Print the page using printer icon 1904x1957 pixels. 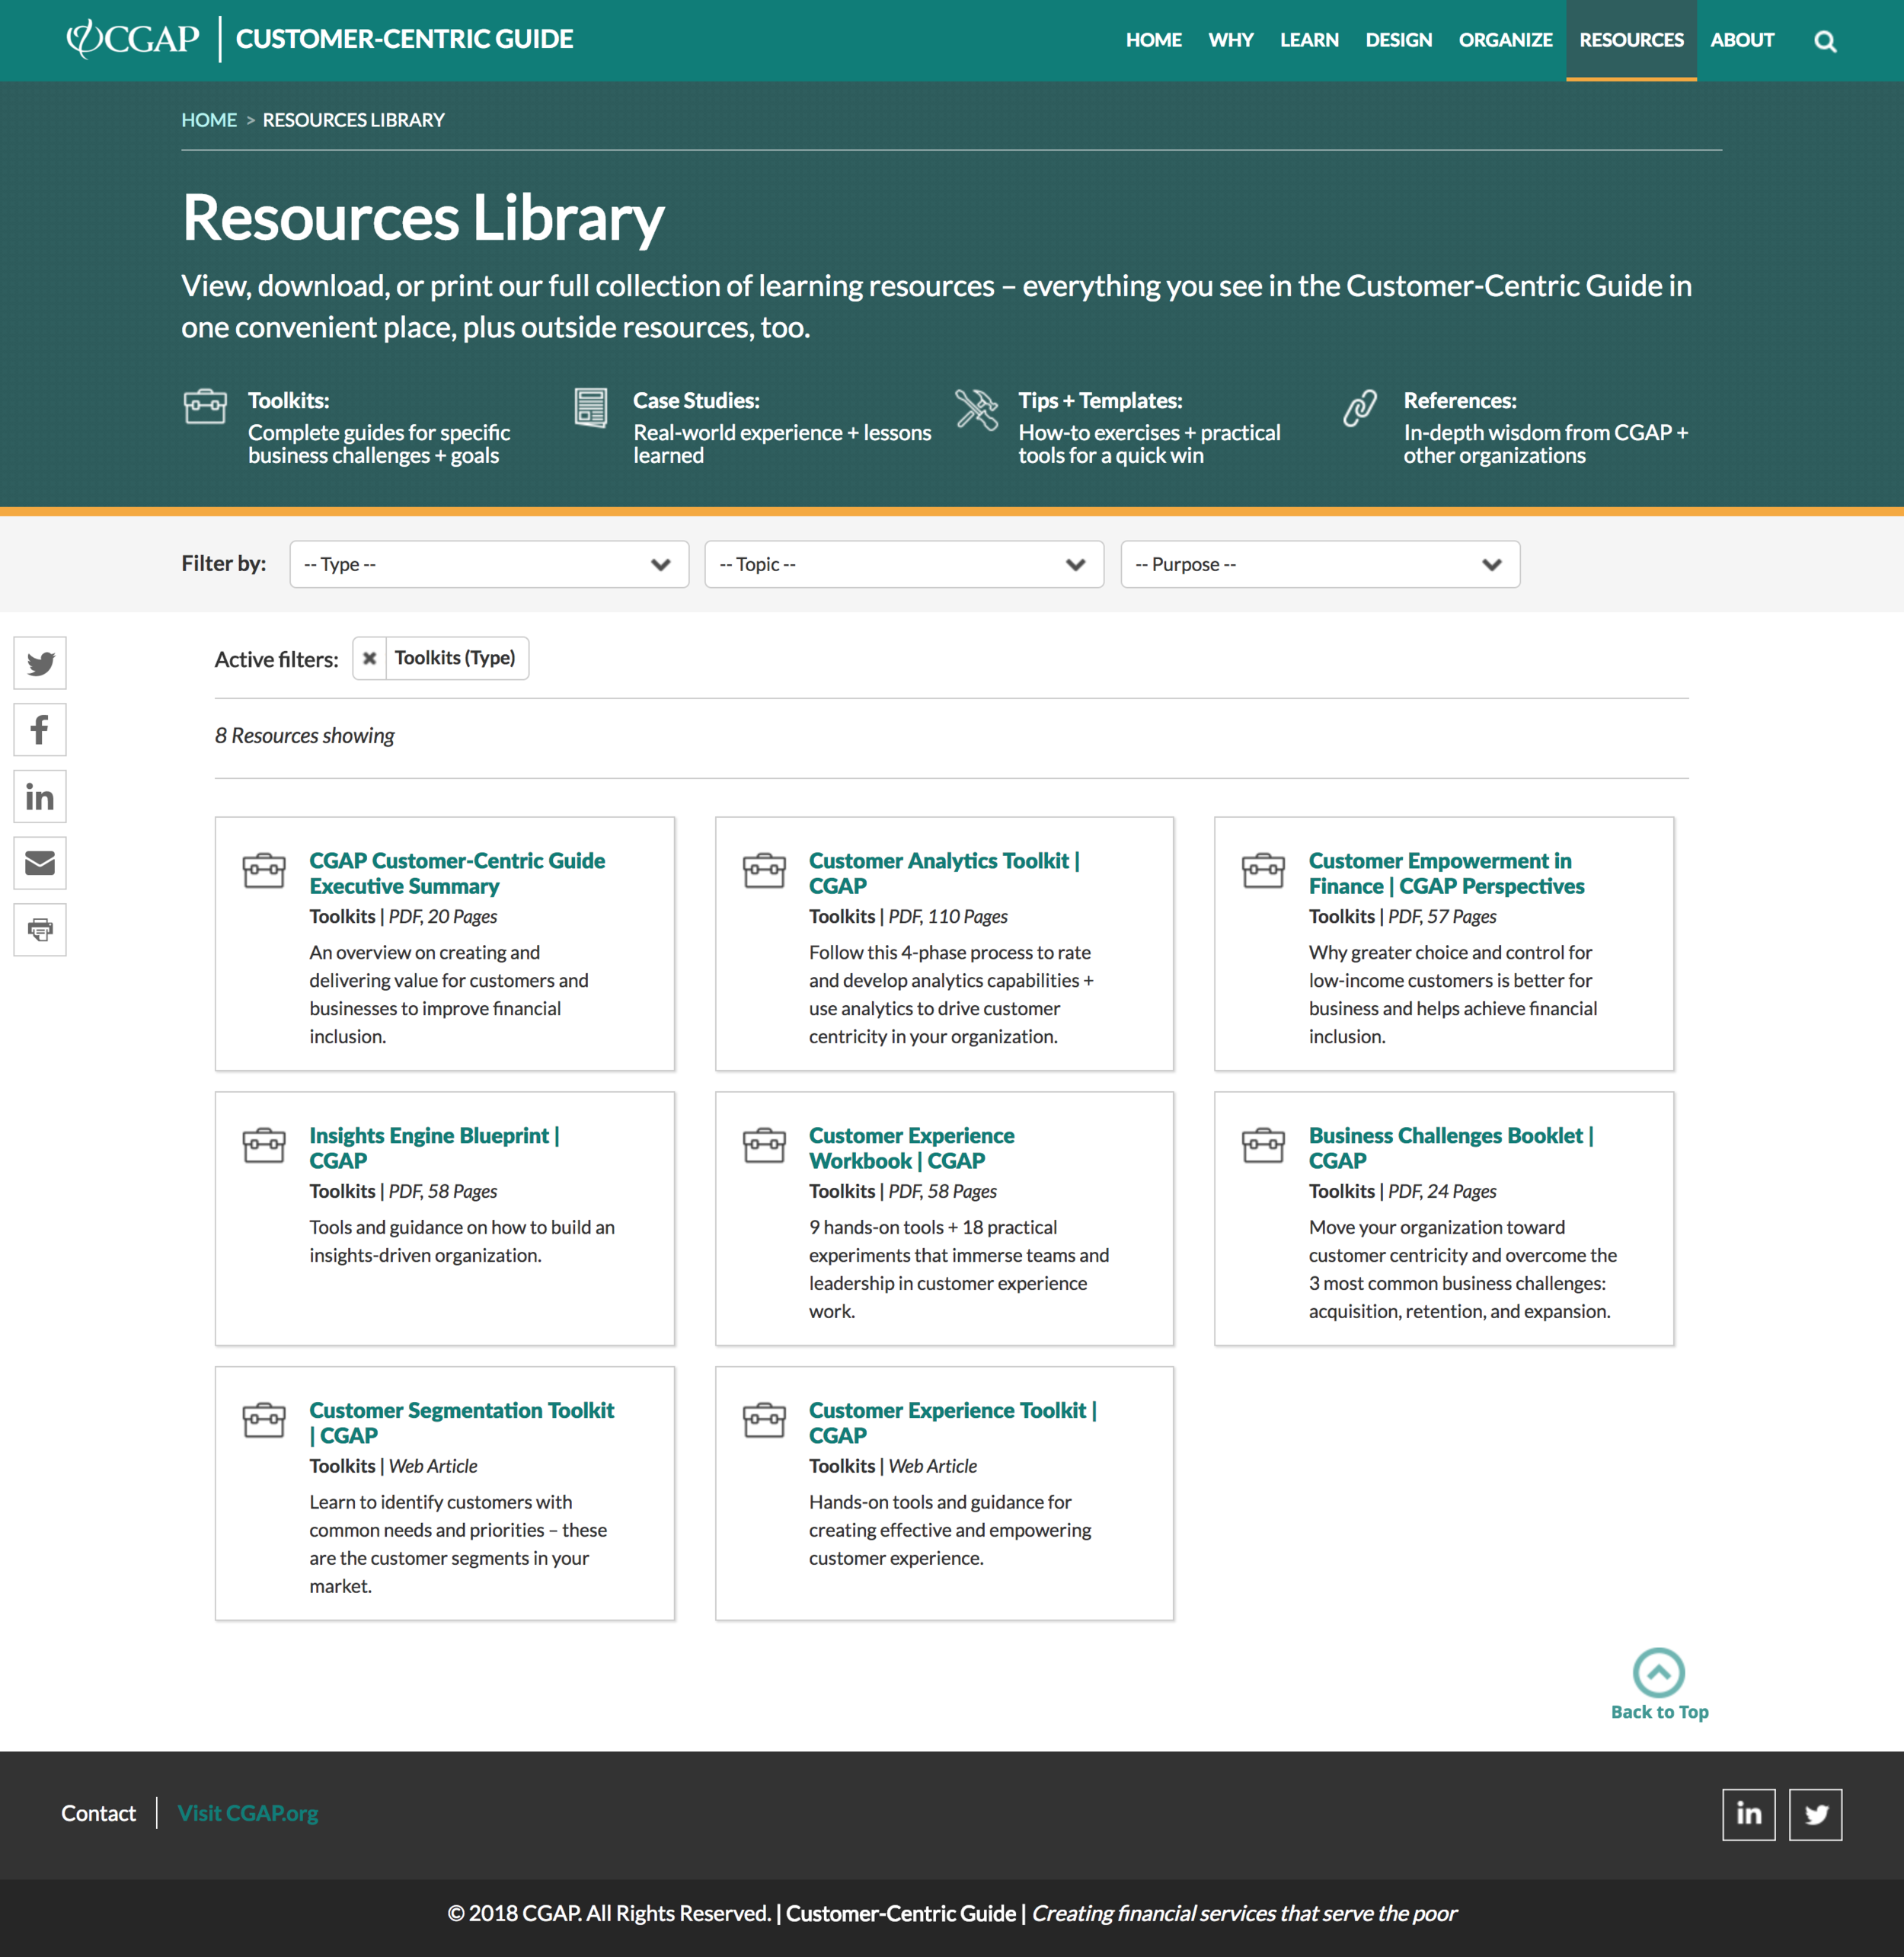40,930
